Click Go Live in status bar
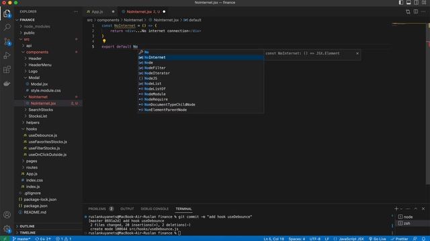The width and height of the screenshot is (430, 241). point(378,239)
